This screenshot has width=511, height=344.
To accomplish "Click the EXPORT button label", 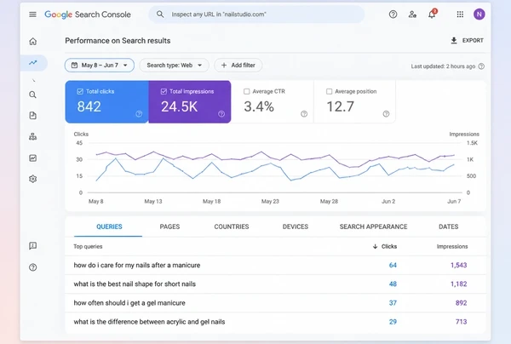I will [x=473, y=40].
